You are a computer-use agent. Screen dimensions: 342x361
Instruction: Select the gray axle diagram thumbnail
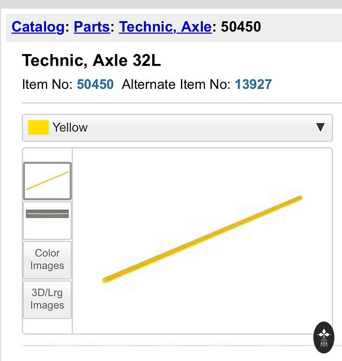click(47, 220)
